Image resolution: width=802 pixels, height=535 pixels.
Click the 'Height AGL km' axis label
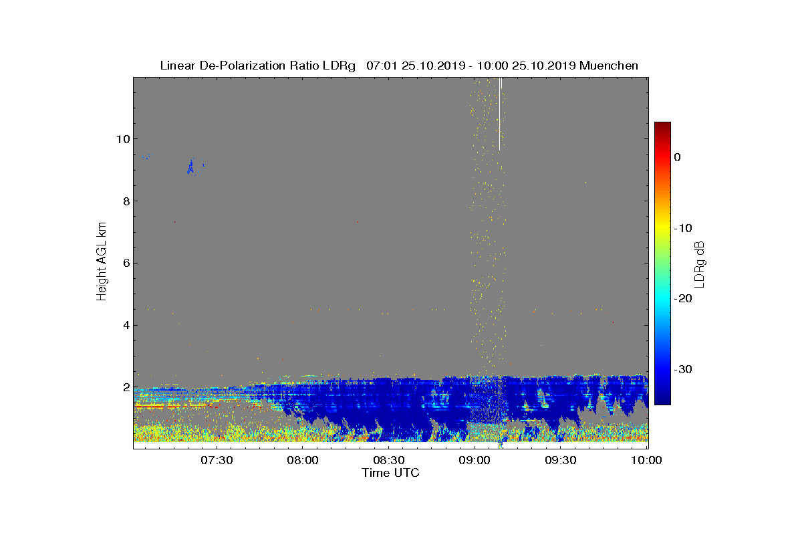click(x=102, y=263)
